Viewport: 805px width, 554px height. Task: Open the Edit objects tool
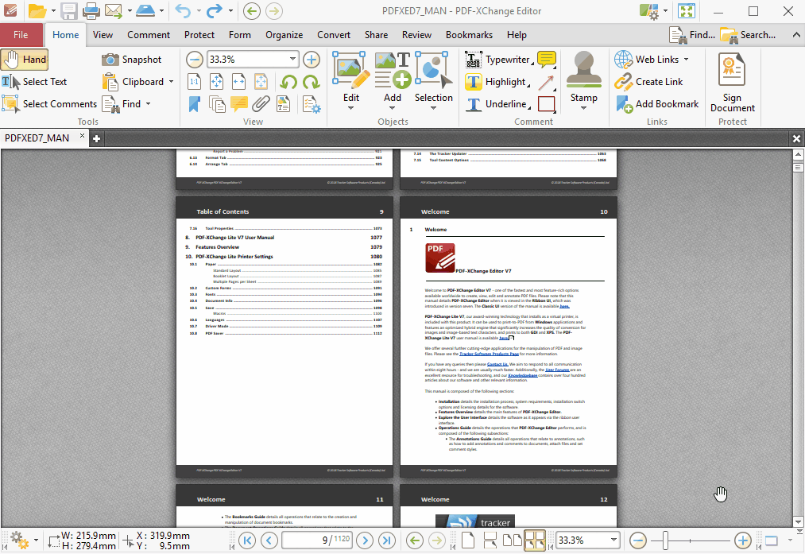coord(351,81)
